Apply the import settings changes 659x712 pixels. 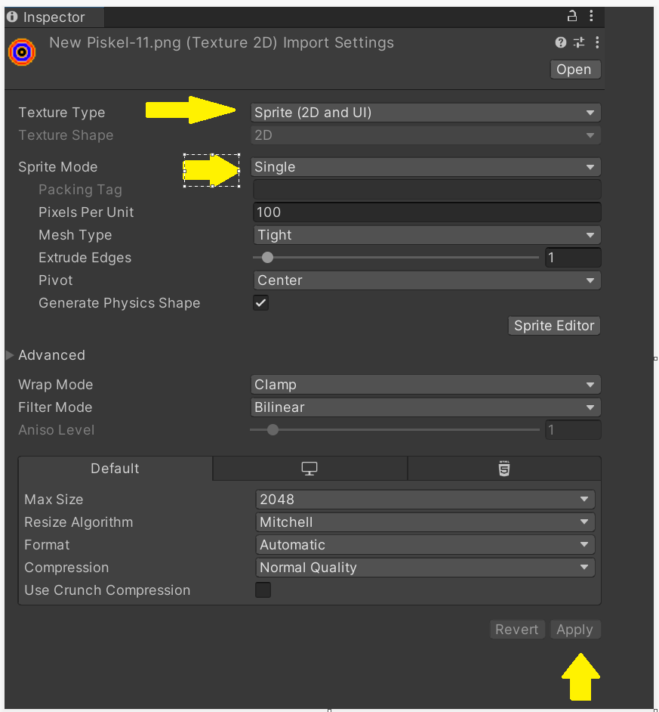(x=574, y=629)
